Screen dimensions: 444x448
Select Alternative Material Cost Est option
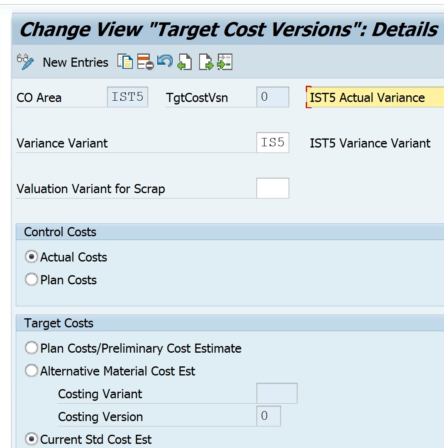pyautogui.click(x=32, y=371)
